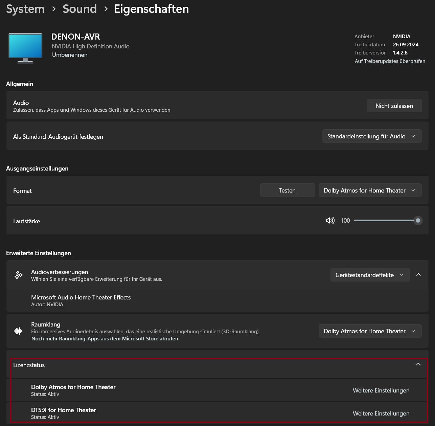The image size is (435, 426).
Task: Click the DENON-AVR device name
Action: coord(75,37)
